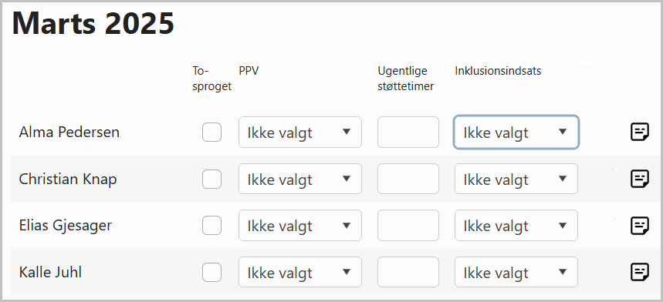The image size is (663, 302).
Task: Click the støttetimer field for Christian Knap
Action: 408,179
